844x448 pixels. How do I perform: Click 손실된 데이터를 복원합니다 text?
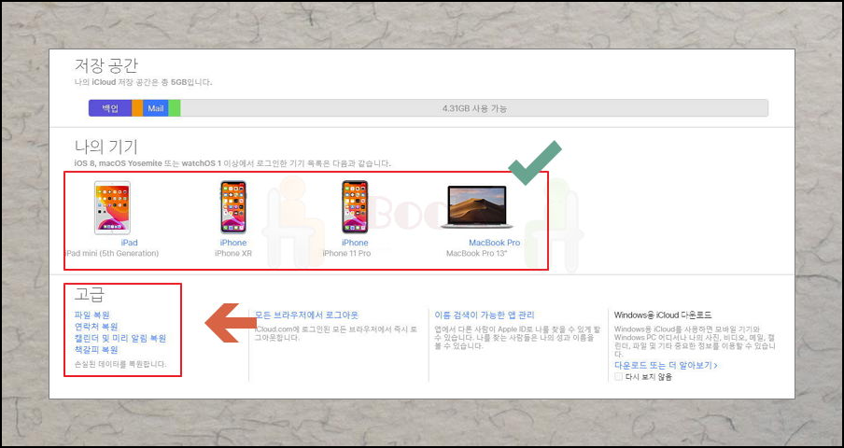coord(120,364)
